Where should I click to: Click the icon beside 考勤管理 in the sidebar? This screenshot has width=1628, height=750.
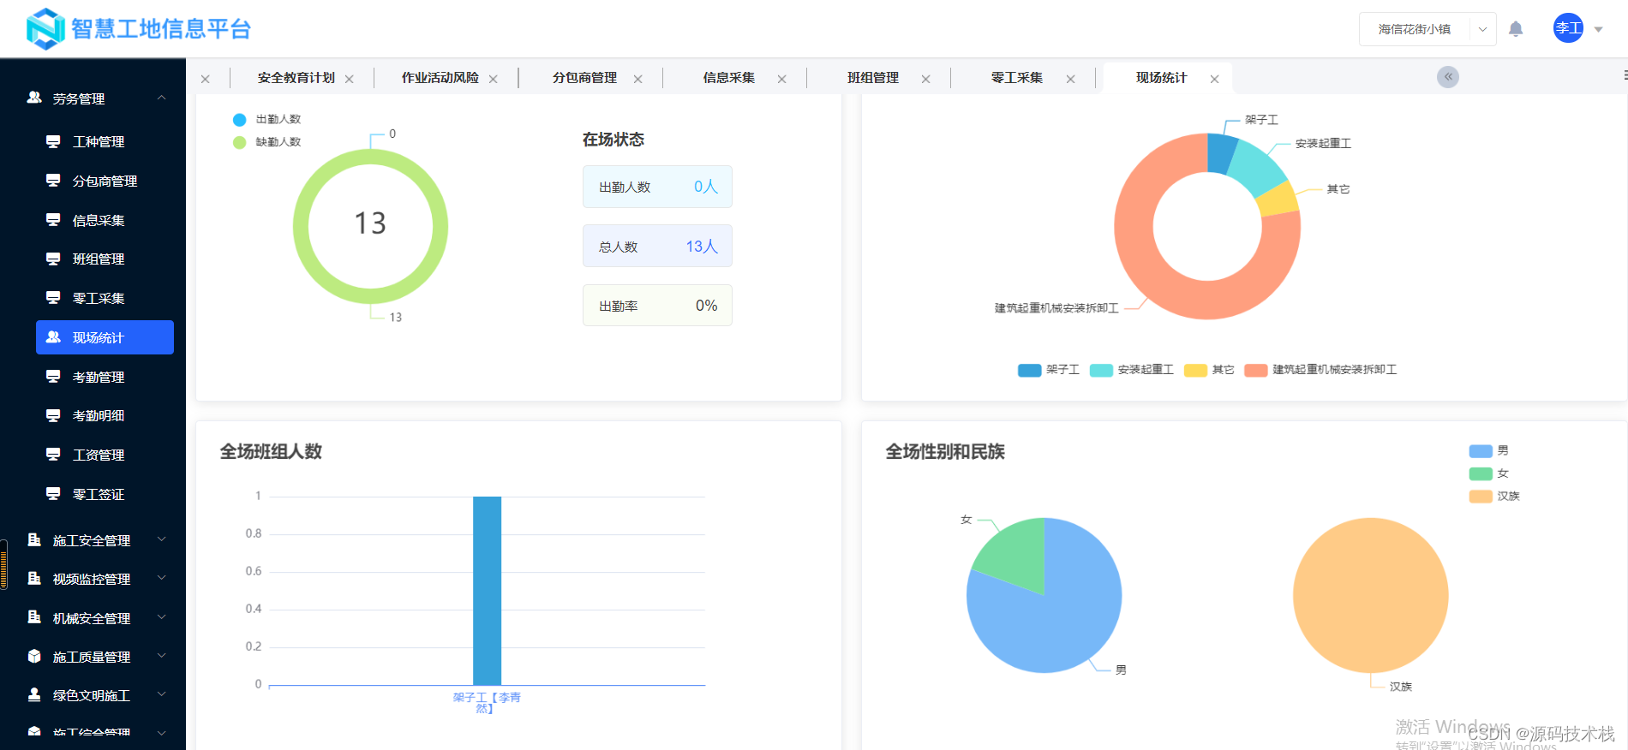click(53, 377)
